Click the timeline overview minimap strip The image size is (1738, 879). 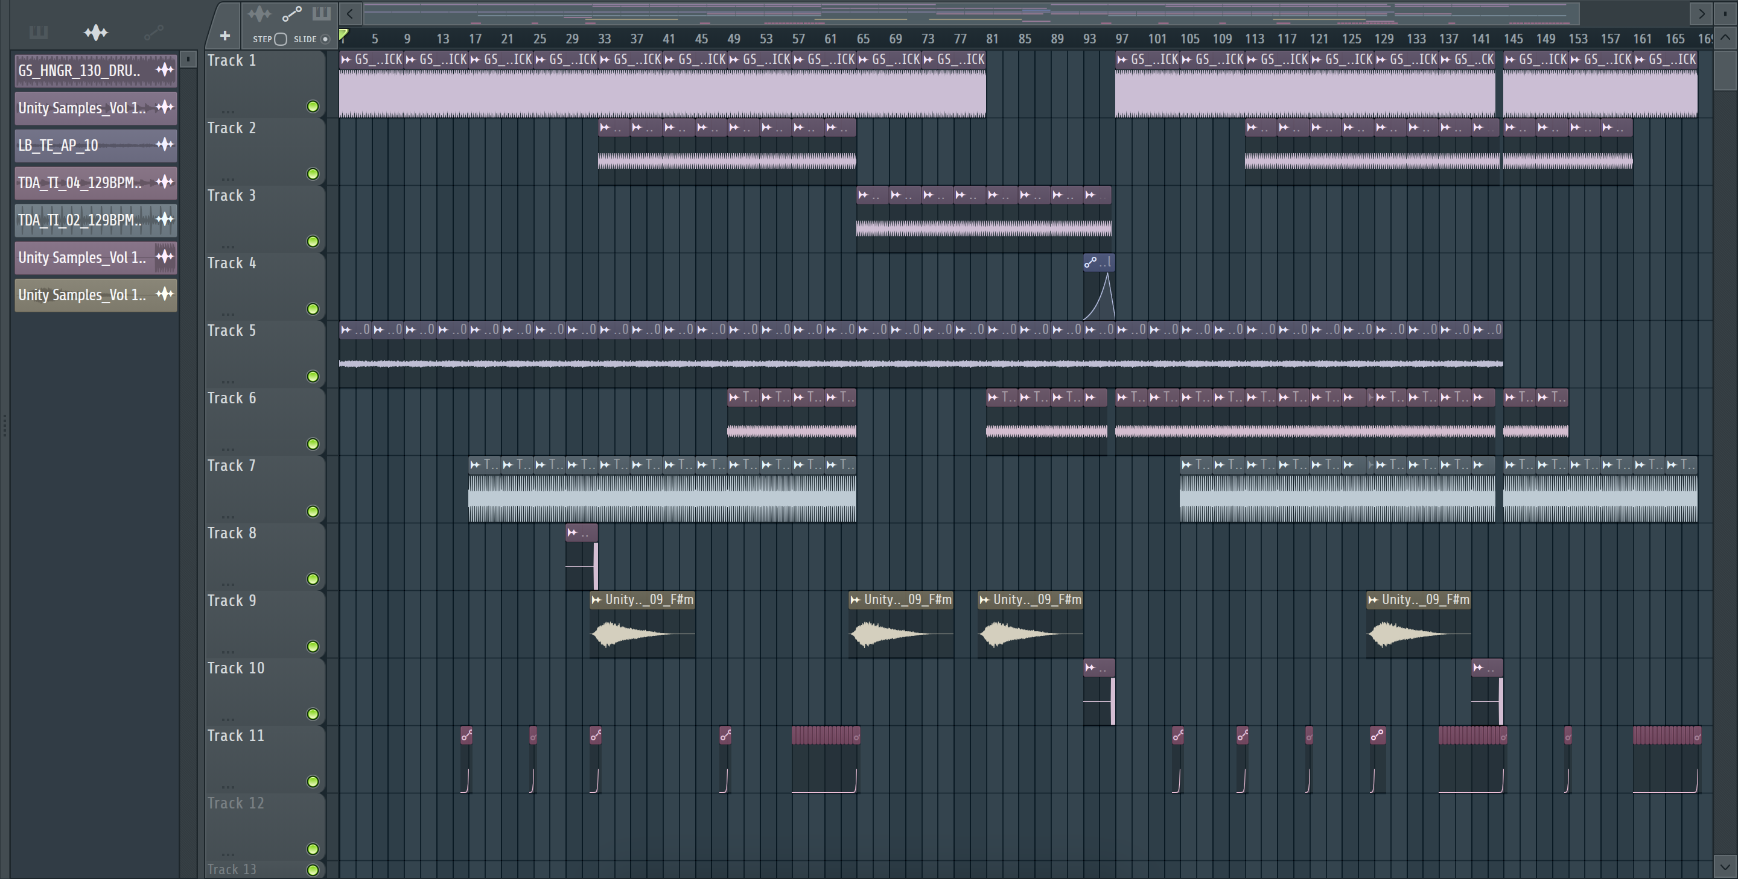tap(972, 13)
